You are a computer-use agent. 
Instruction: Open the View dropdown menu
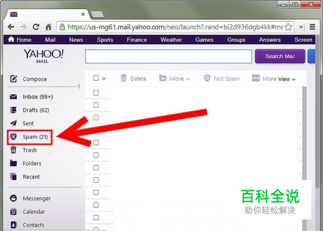287,79
